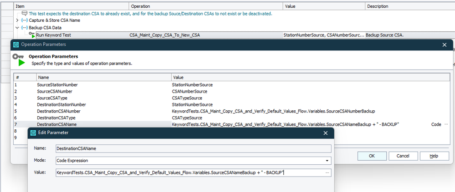Select the SourceStationNumber parameter row
The width and height of the screenshot is (455, 192).
[x=57, y=85]
